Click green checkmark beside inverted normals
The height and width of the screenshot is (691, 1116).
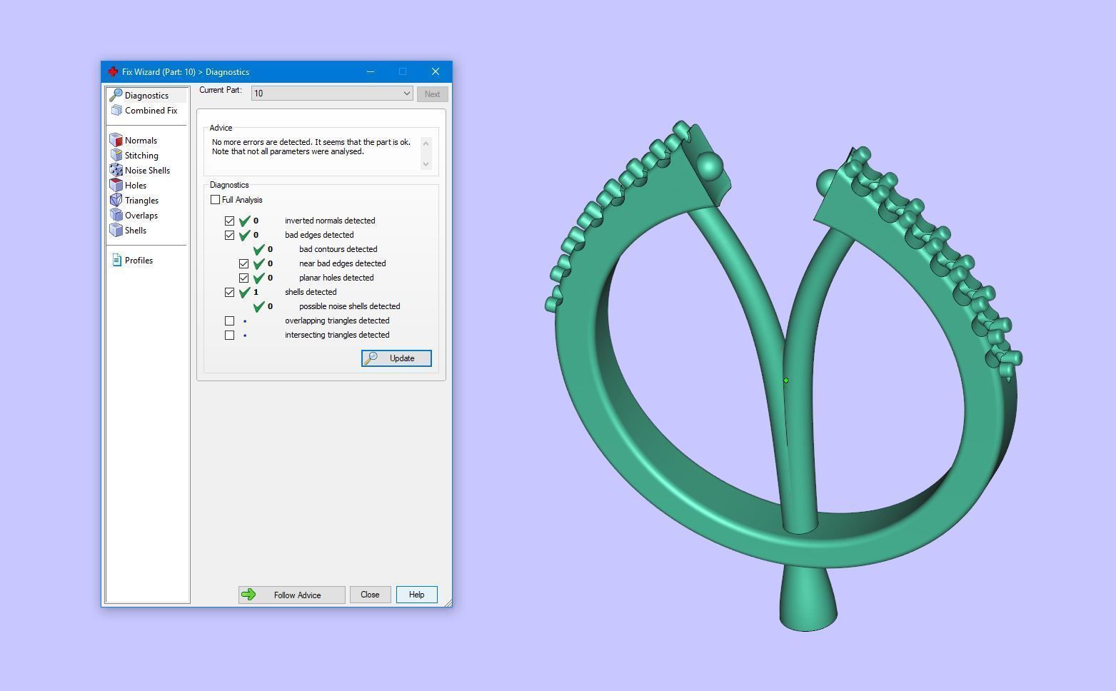click(x=245, y=221)
